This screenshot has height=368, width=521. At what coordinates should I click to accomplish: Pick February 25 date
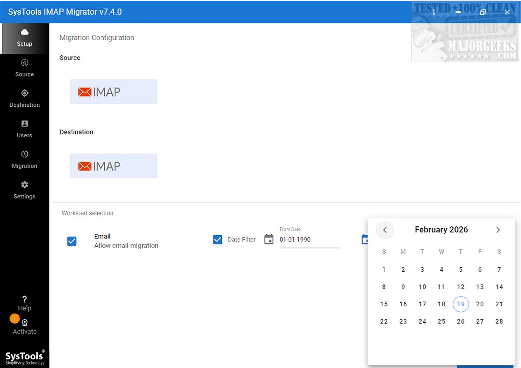(441, 321)
